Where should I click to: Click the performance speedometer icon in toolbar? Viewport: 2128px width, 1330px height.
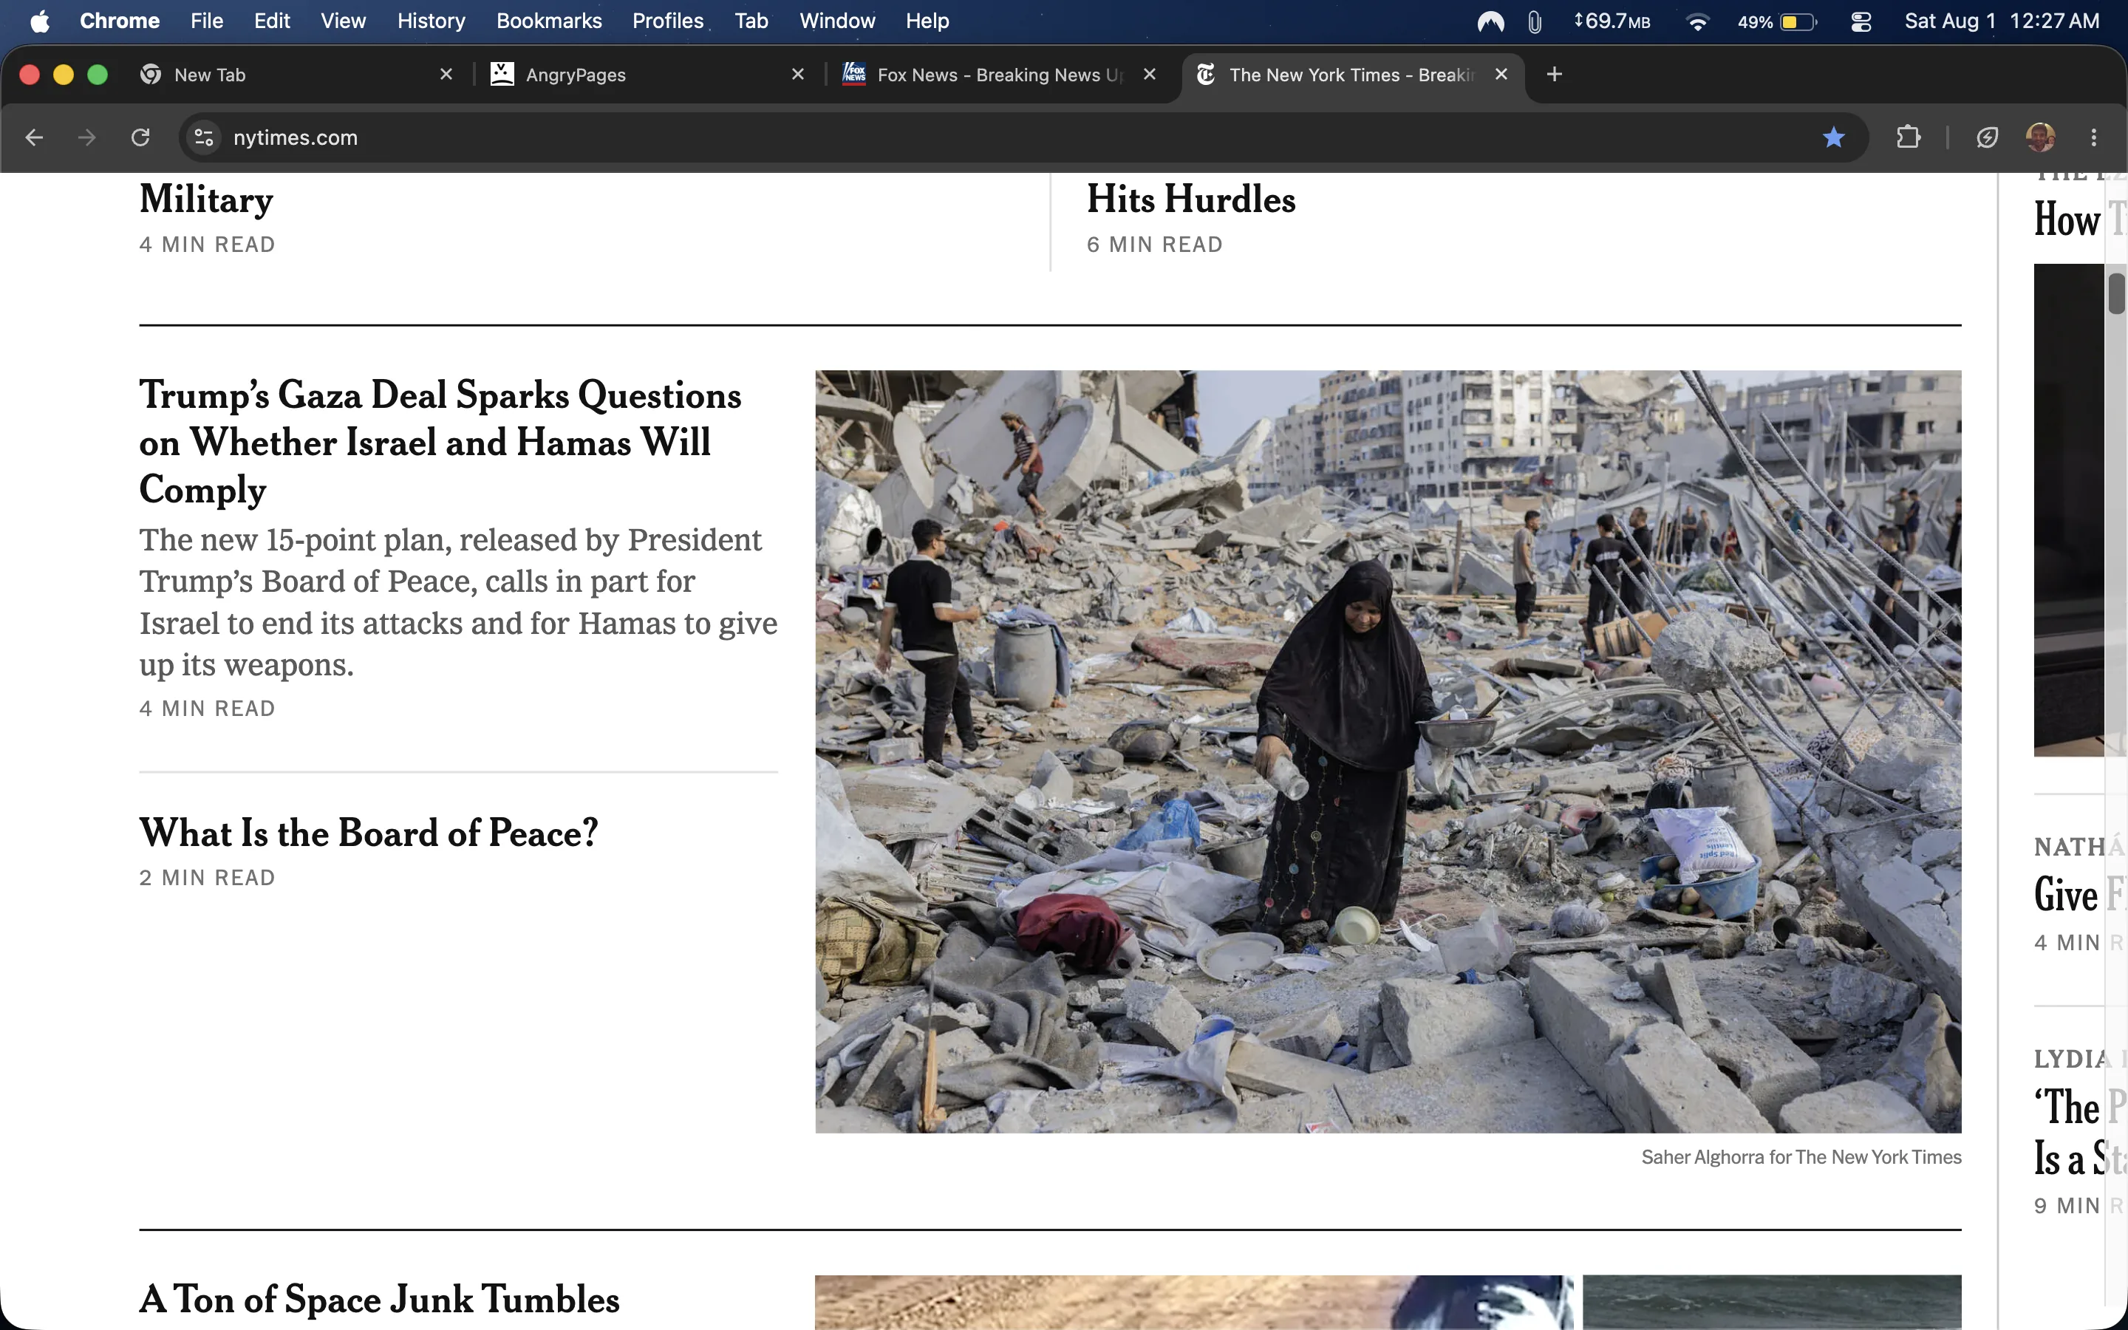(x=1986, y=137)
